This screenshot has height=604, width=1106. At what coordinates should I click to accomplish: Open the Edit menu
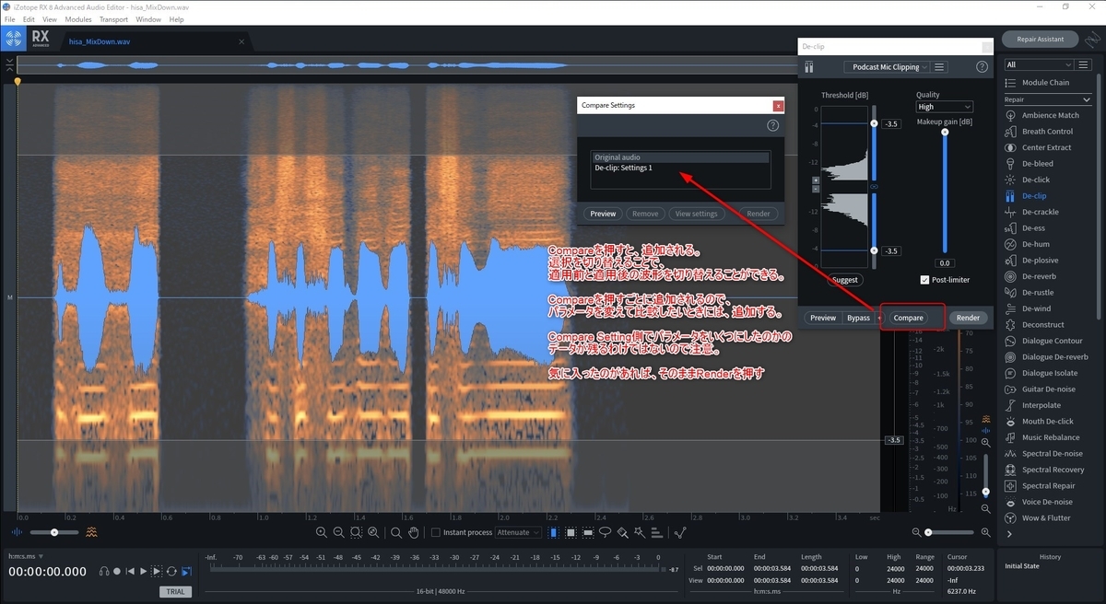coord(29,19)
